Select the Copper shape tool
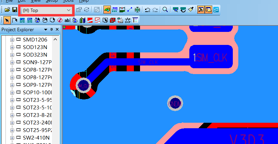278x144 pixels. (x=22, y=20)
